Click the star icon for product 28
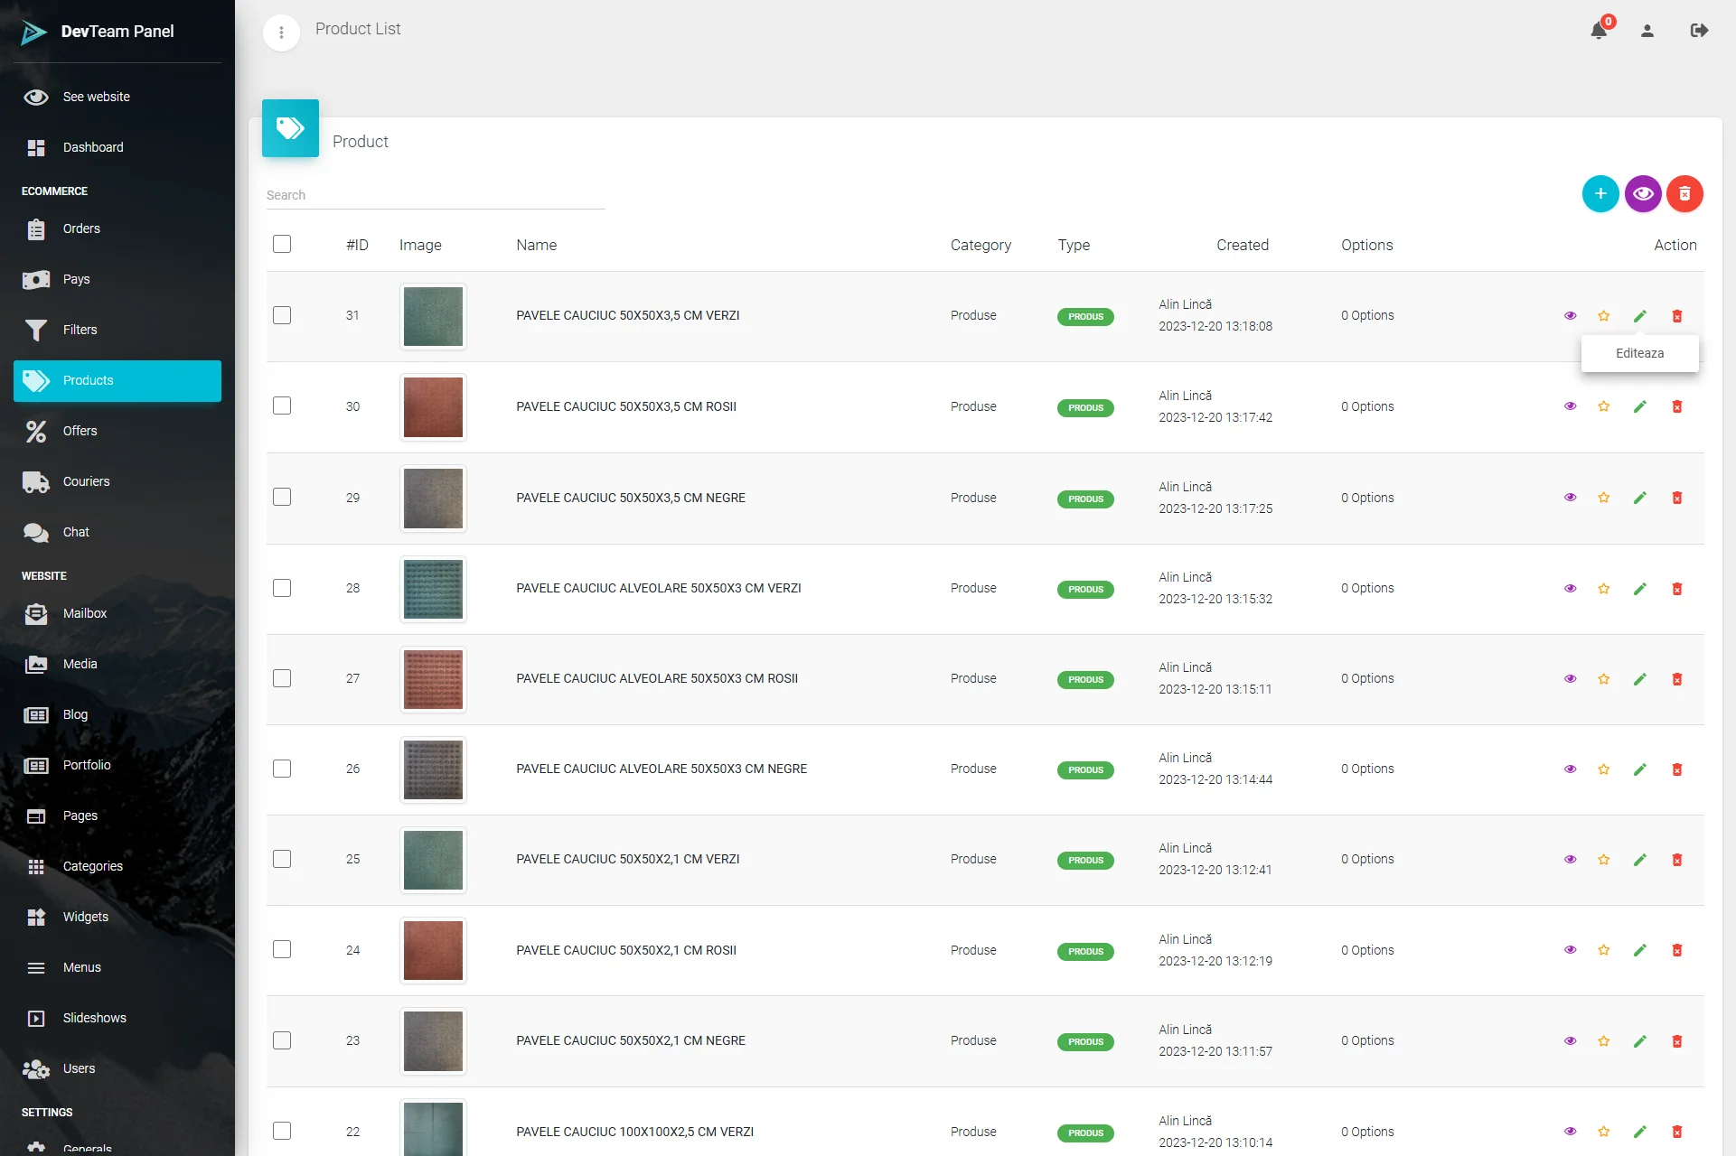Viewport: 1736px width, 1156px height. click(1604, 588)
